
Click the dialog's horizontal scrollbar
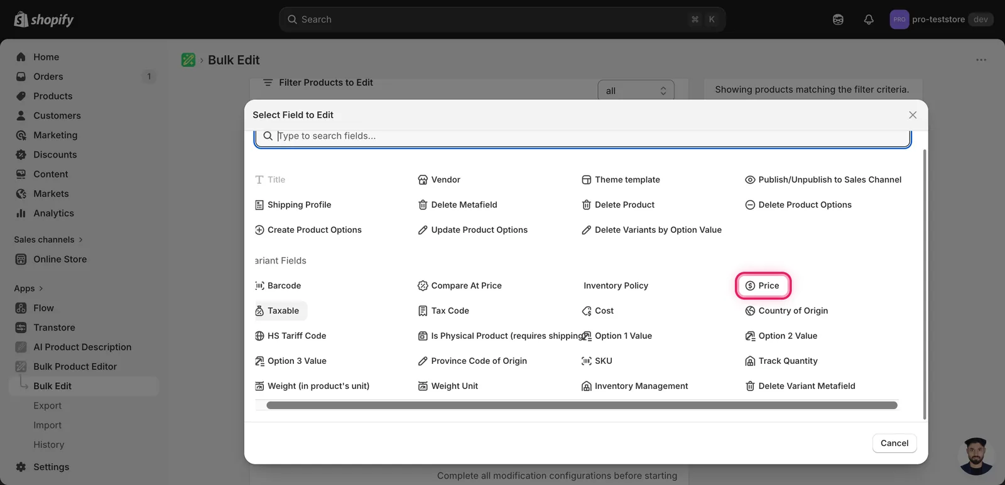click(x=582, y=405)
